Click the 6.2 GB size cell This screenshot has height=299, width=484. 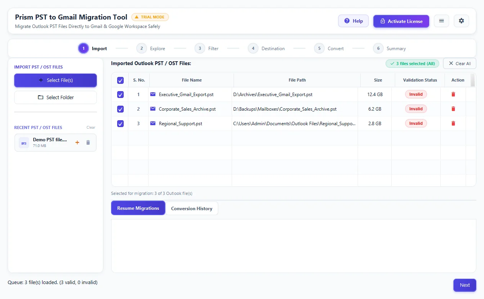click(x=374, y=109)
